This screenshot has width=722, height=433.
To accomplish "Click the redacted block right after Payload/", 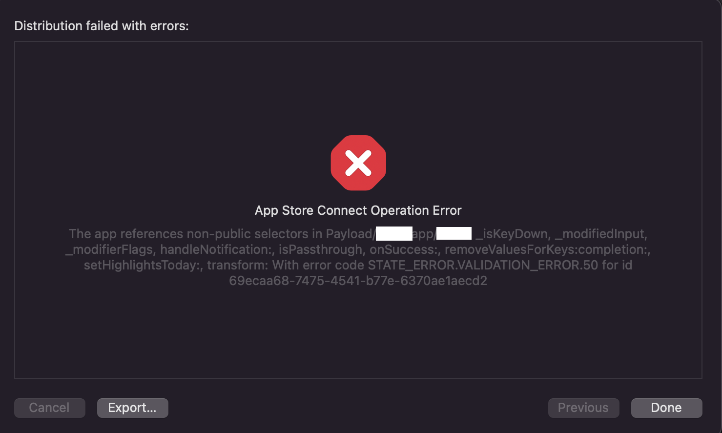I will tap(394, 233).
